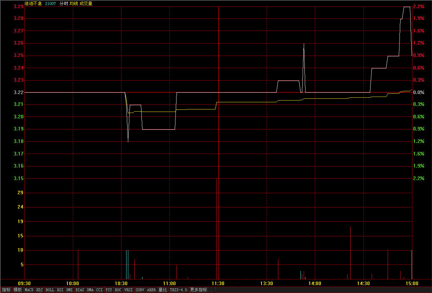Select the SOBV indicator tab
This screenshot has width=432, height=293.
(140, 290)
